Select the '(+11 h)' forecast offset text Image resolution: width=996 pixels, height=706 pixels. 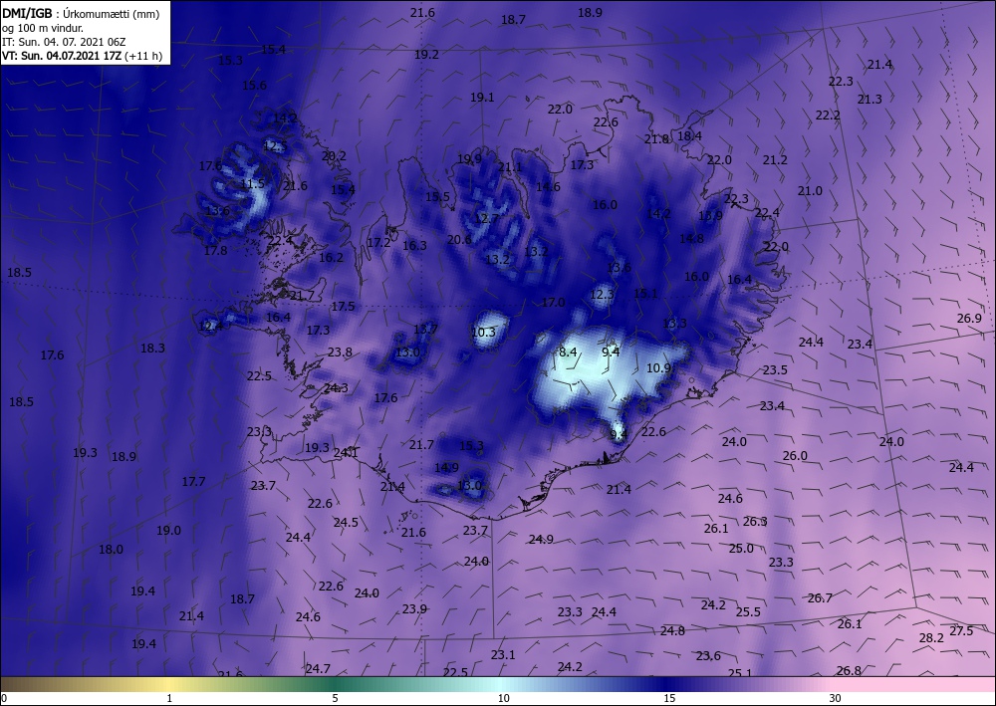(x=143, y=56)
